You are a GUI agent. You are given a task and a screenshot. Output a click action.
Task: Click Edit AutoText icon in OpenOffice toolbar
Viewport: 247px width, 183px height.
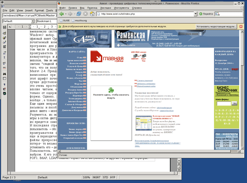click(x=5, y=53)
